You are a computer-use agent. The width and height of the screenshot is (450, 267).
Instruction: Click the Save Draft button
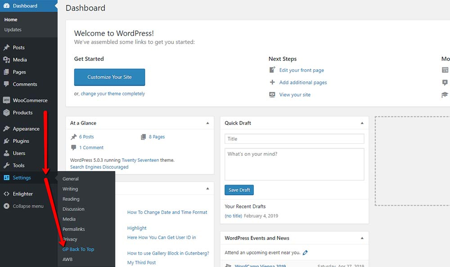coord(239,190)
